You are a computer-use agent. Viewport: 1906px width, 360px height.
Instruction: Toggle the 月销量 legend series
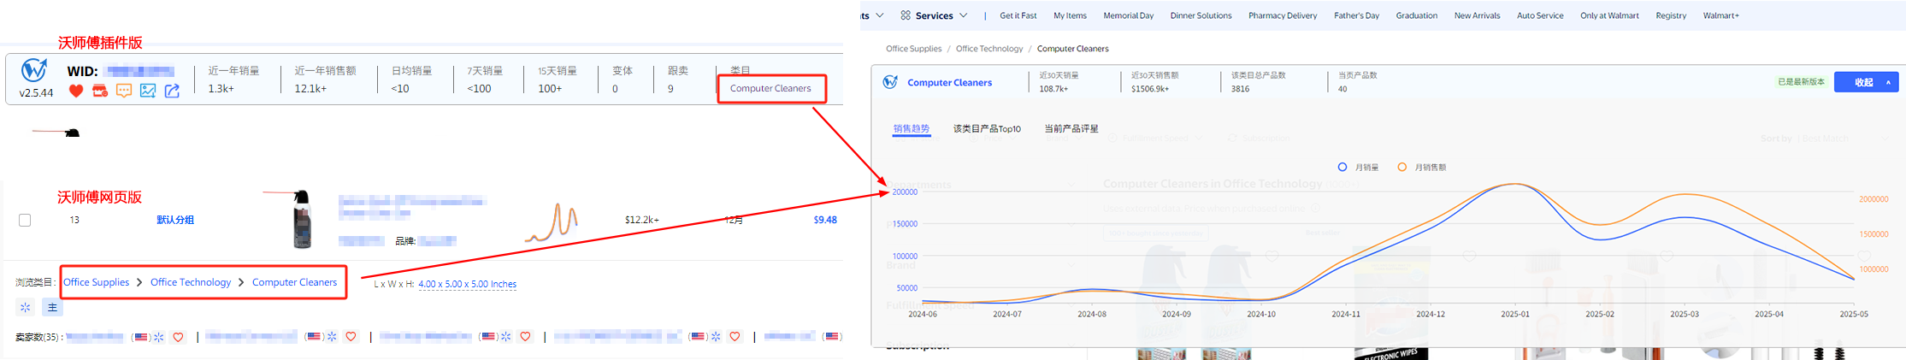click(x=1358, y=168)
